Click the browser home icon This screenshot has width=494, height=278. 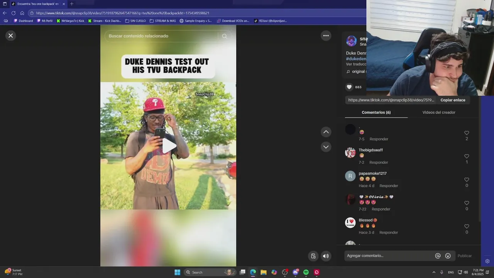tap(22, 13)
